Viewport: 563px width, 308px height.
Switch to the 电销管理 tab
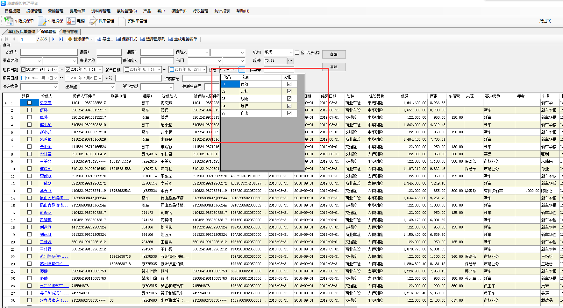click(x=70, y=31)
